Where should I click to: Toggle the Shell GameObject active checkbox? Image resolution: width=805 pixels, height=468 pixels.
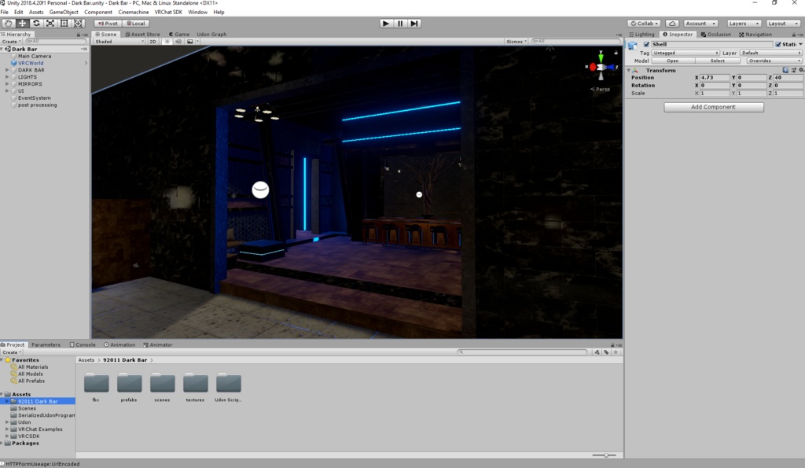(647, 44)
